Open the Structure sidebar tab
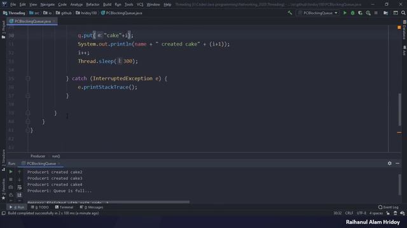407x228 pixels. [x=3, y=160]
